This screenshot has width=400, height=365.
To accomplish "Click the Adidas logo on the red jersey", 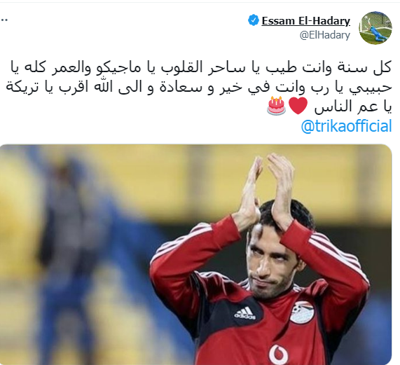I will [245, 313].
